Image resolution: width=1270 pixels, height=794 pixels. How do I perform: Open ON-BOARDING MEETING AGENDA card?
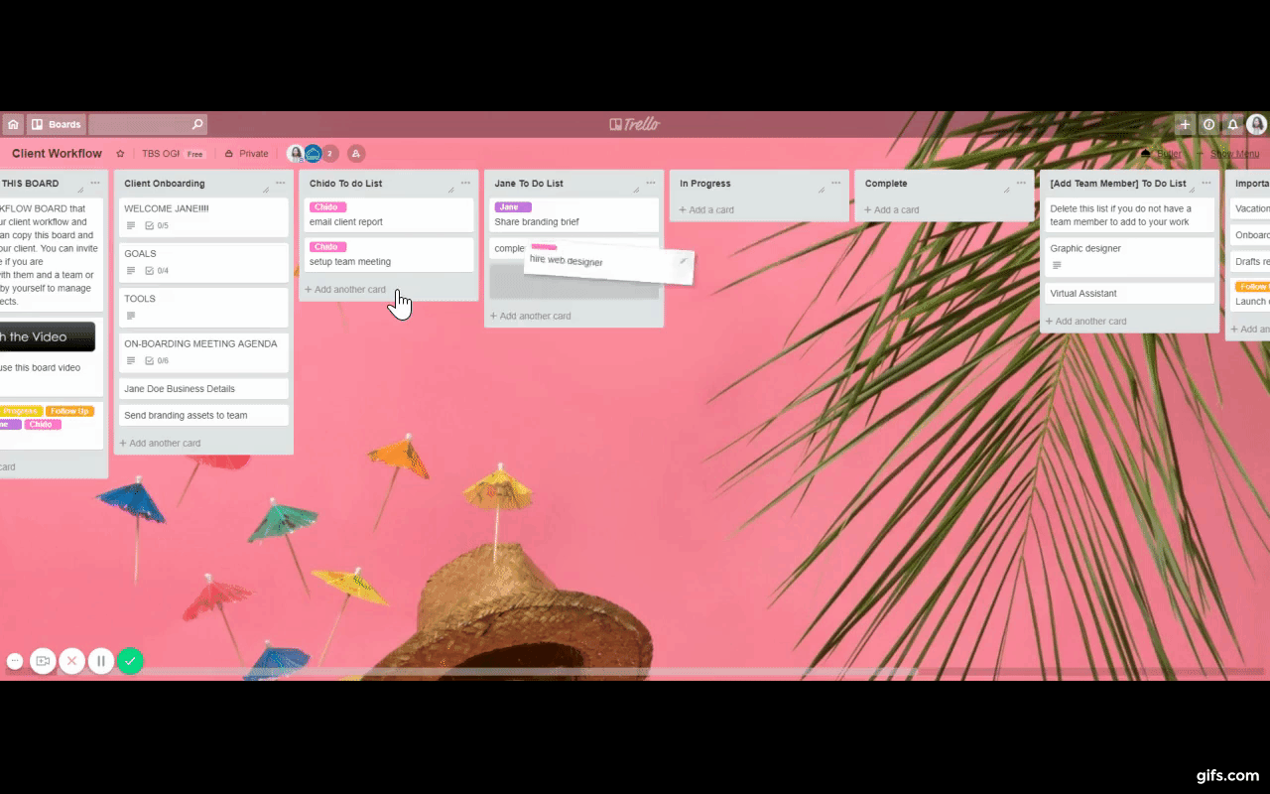coord(203,351)
